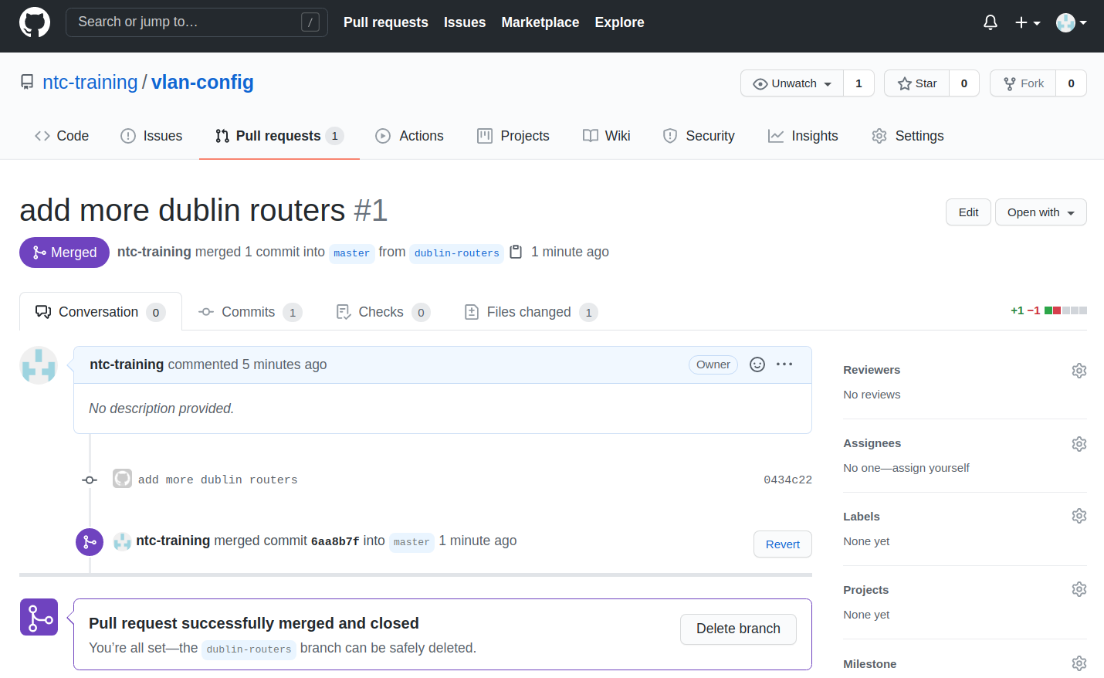Copy the dublin-routers branch name clipboard icon
1104x678 pixels.
point(516,252)
